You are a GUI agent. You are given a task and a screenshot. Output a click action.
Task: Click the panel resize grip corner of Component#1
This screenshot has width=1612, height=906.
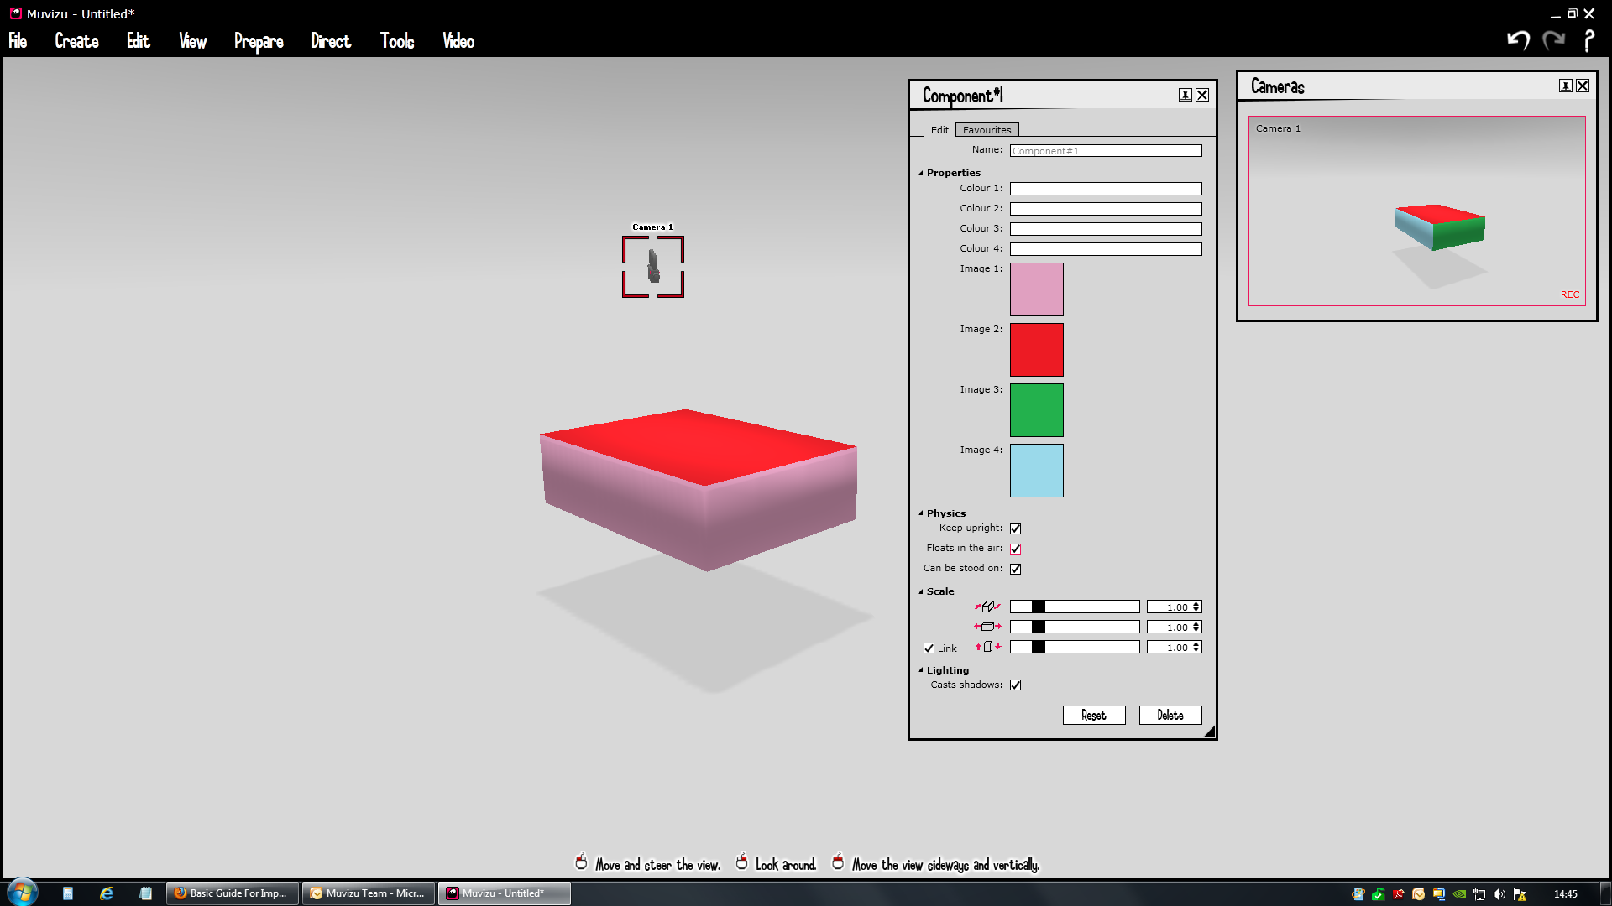pyautogui.click(x=1209, y=732)
